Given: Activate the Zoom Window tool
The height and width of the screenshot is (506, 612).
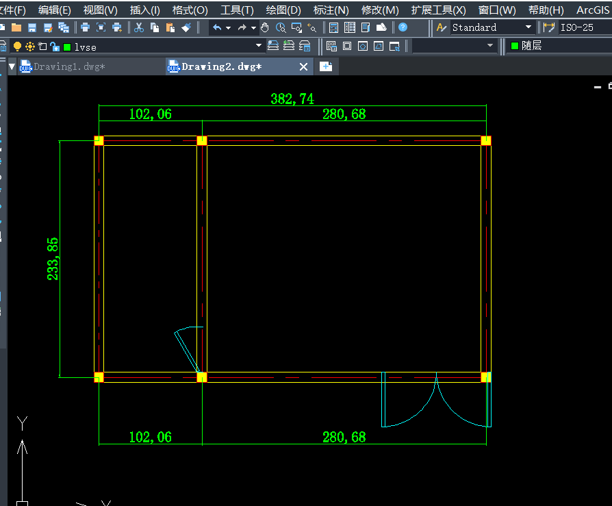Looking at the screenshot, I should [296, 27].
